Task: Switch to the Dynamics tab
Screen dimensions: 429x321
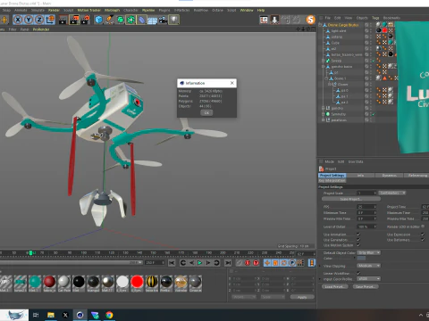Action: [389, 176]
